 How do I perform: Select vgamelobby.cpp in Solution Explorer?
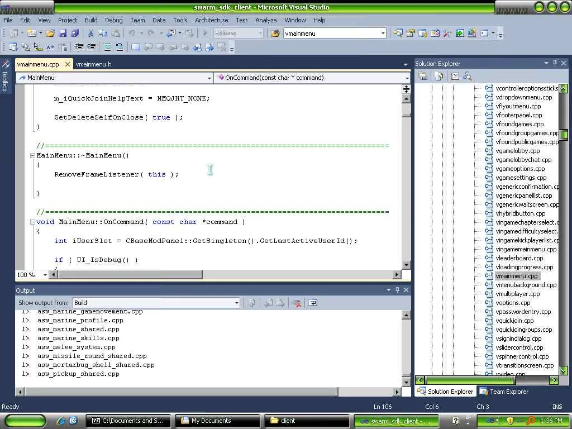518,151
